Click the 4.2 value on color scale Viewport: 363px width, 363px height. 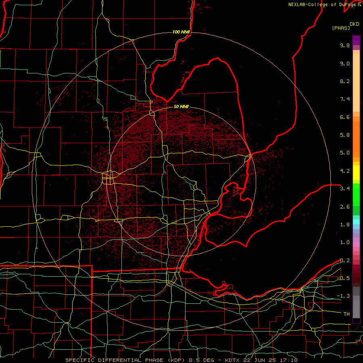(345, 171)
